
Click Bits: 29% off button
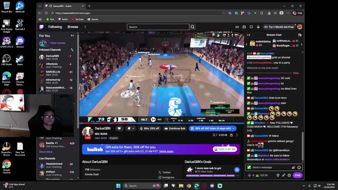[x=149, y=129]
